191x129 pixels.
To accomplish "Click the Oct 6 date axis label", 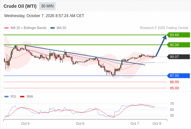I will pos(80,124).
